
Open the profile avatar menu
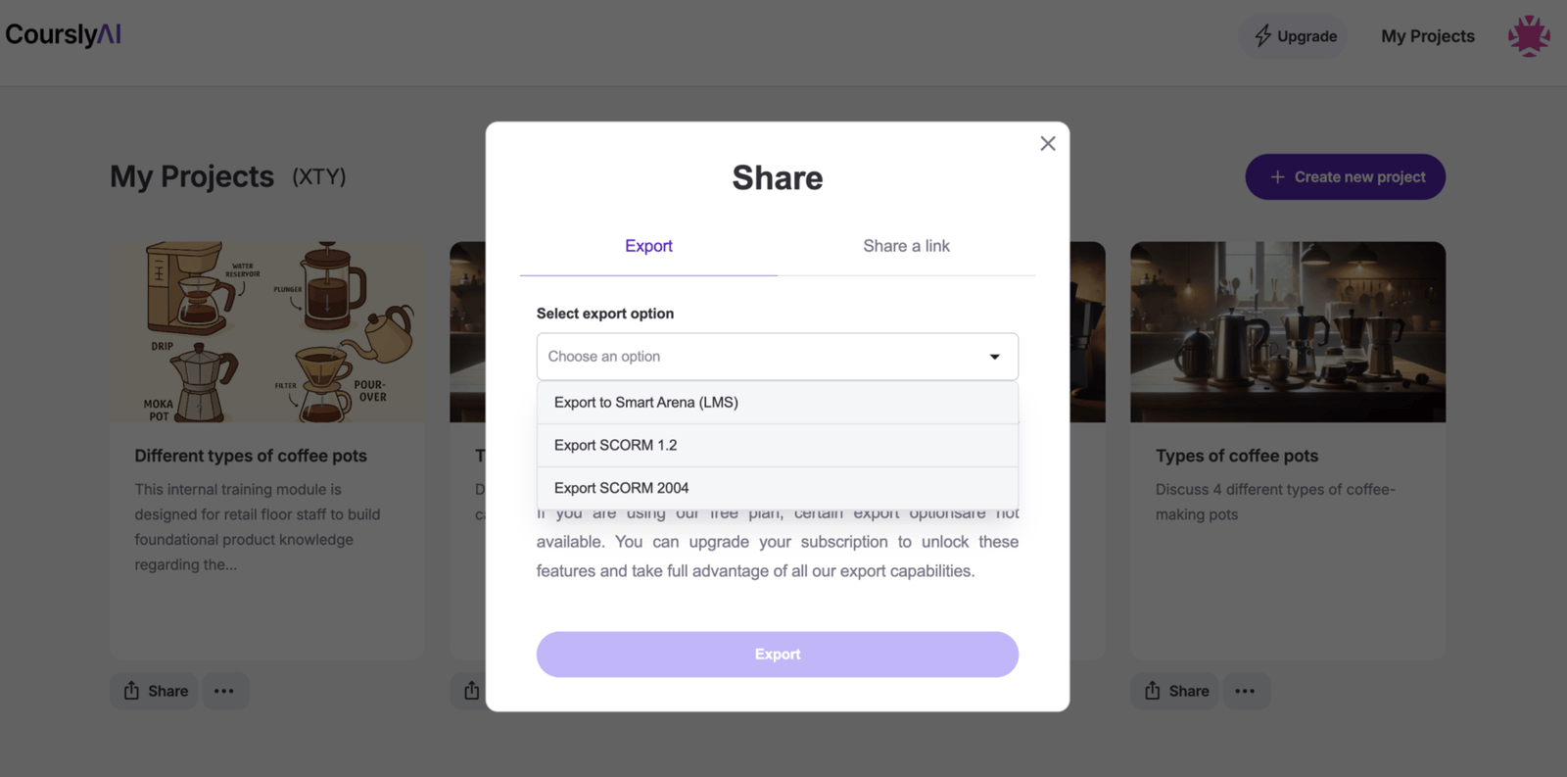click(1528, 35)
